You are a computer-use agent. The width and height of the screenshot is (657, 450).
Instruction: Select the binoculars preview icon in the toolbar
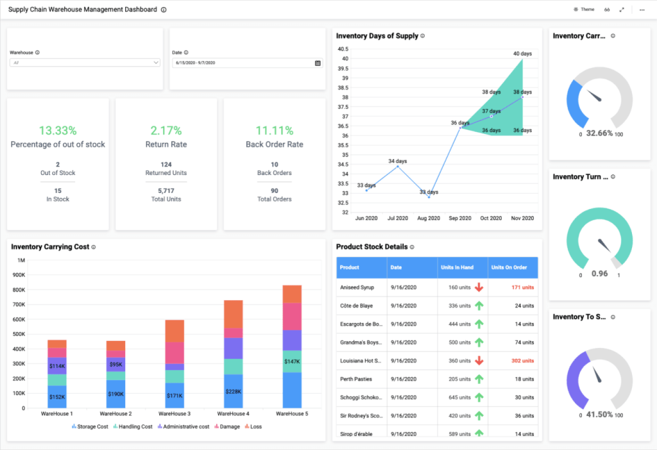click(607, 10)
